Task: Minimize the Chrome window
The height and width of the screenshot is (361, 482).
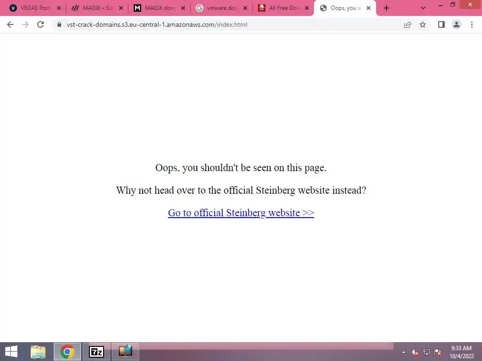Action: pyautogui.click(x=441, y=5)
